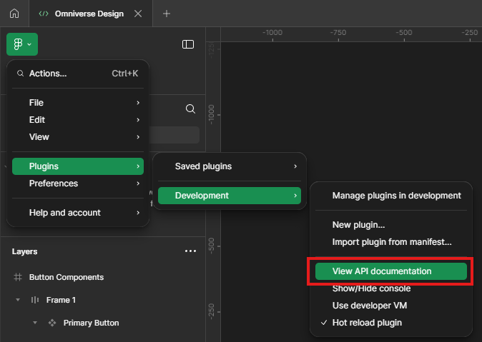Choose Manage plugins in development
The height and width of the screenshot is (342, 482).
(x=391, y=196)
